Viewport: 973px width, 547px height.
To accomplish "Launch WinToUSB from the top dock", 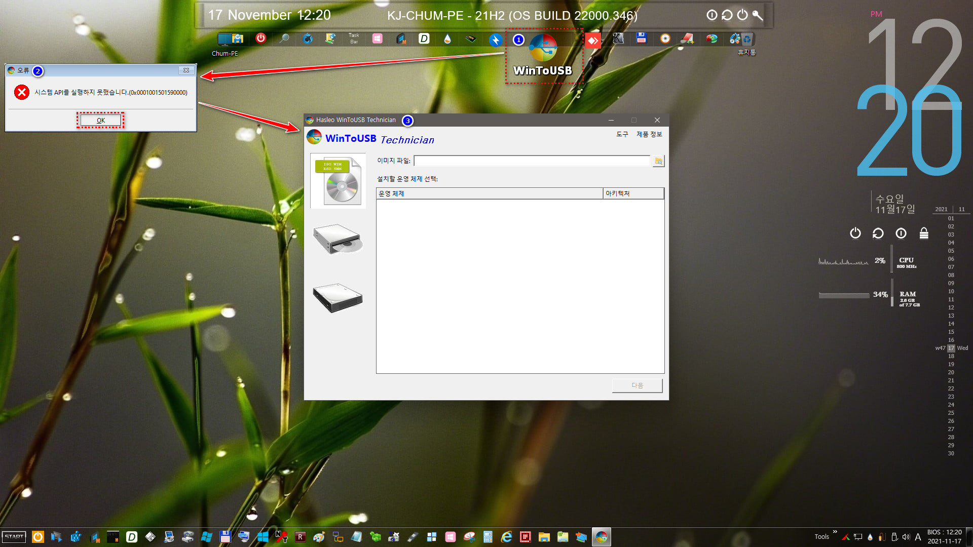I will [543, 55].
